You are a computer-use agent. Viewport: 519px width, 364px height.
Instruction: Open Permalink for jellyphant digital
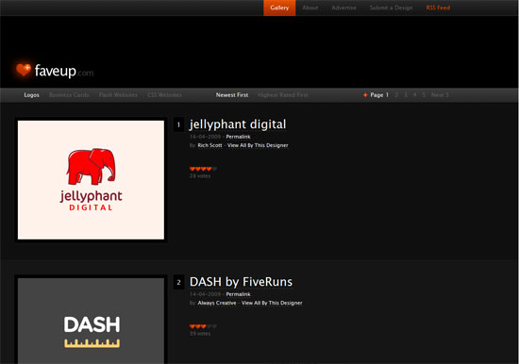(239, 137)
